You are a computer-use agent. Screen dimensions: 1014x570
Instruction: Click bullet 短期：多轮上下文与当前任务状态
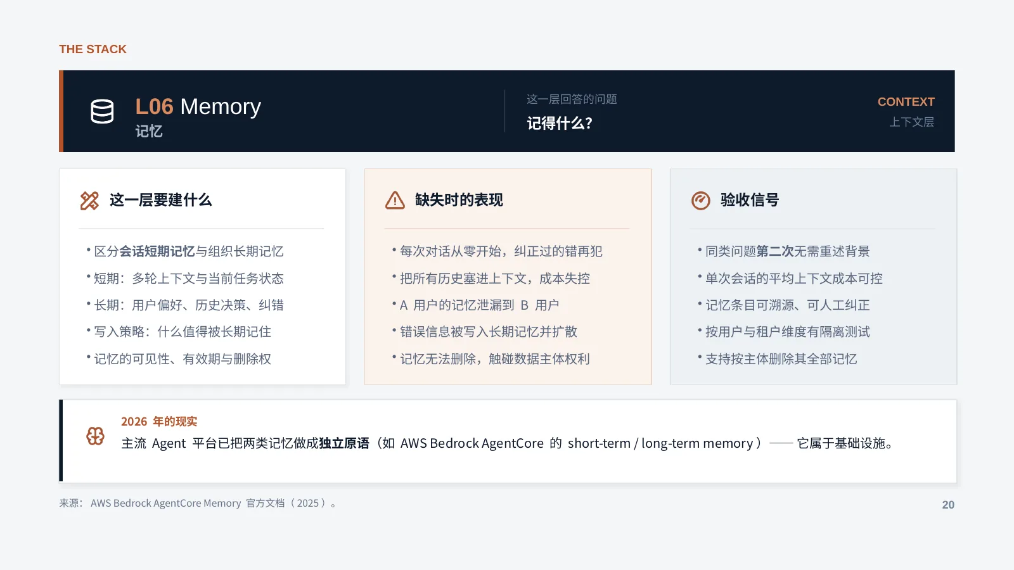[x=185, y=279]
